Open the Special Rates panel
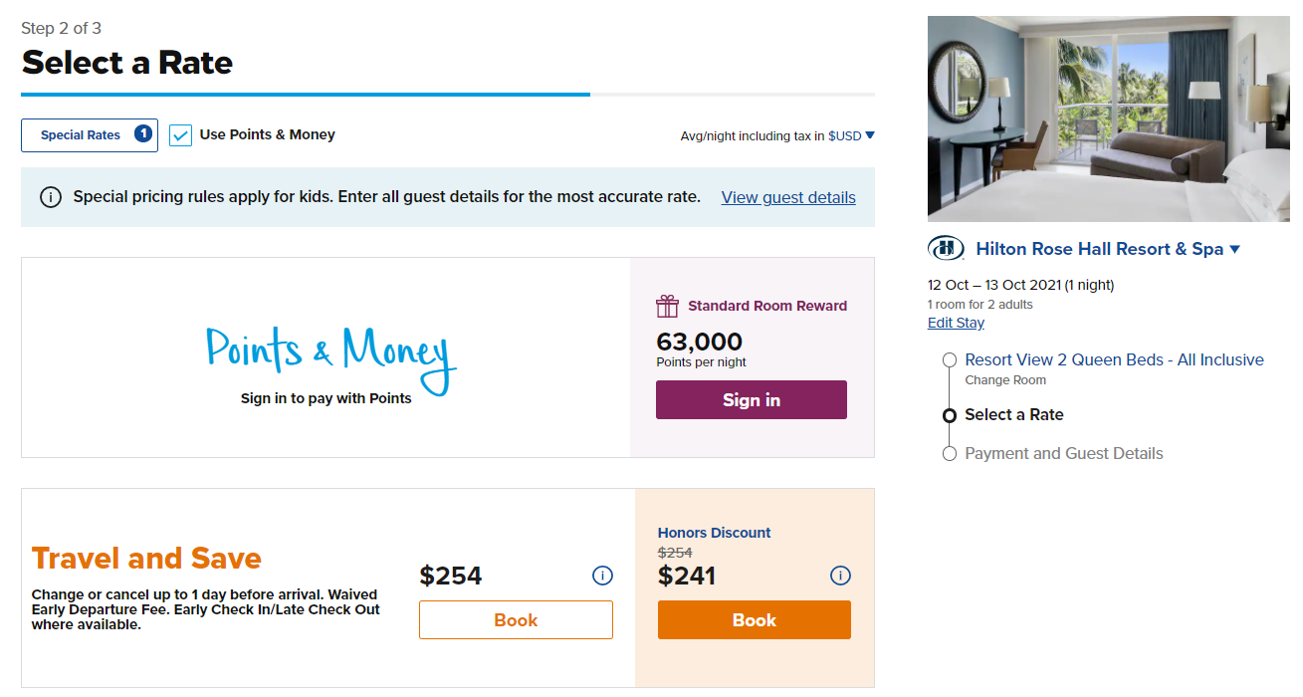Image resolution: width=1303 pixels, height=697 pixels. 89,135
